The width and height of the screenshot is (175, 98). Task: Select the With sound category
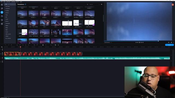pyautogui.click(x=8, y=34)
